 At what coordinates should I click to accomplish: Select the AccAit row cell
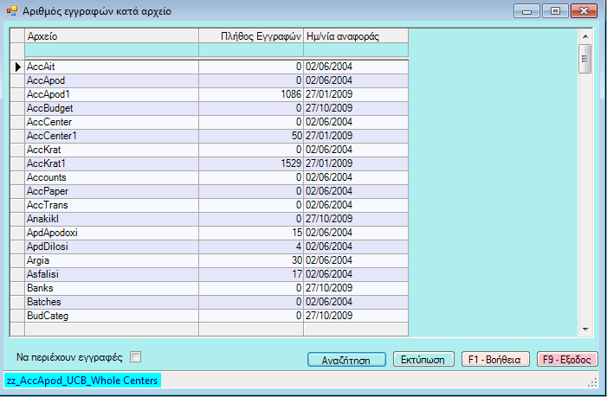(x=112, y=67)
